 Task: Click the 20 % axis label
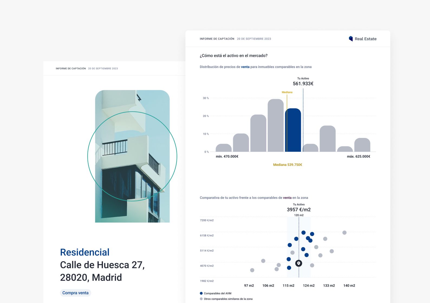click(206, 116)
